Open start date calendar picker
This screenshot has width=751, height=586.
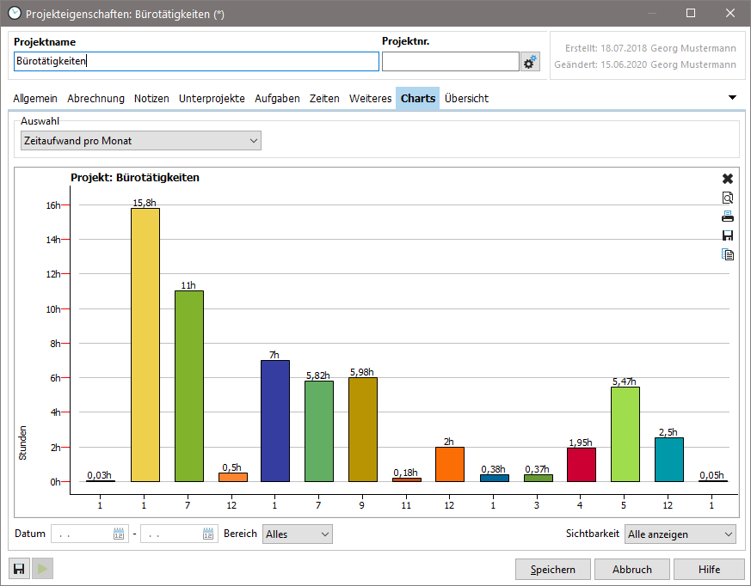(x=119, y=534)
